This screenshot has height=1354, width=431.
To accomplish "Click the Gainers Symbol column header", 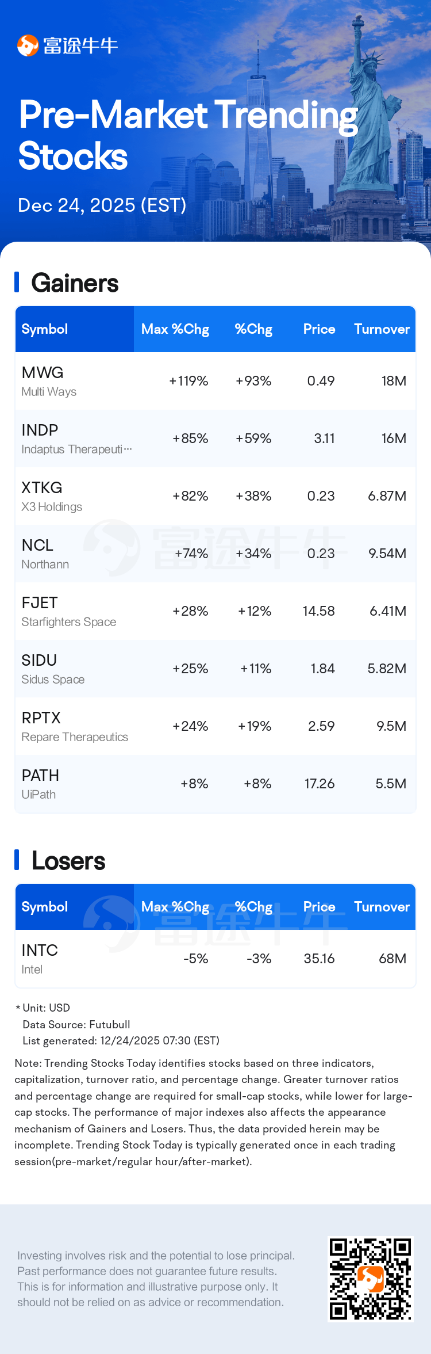I will pyautogui.click(x=45, y=329).
